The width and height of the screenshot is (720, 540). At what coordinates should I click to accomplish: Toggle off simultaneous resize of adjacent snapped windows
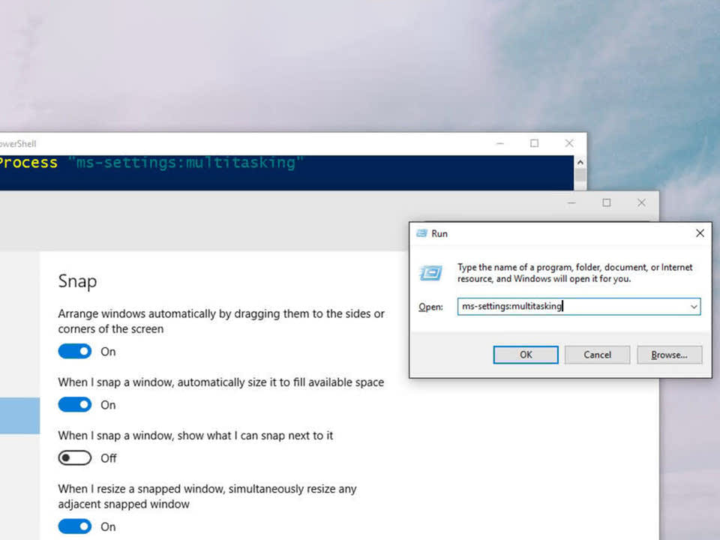click(x=74, y=526)
